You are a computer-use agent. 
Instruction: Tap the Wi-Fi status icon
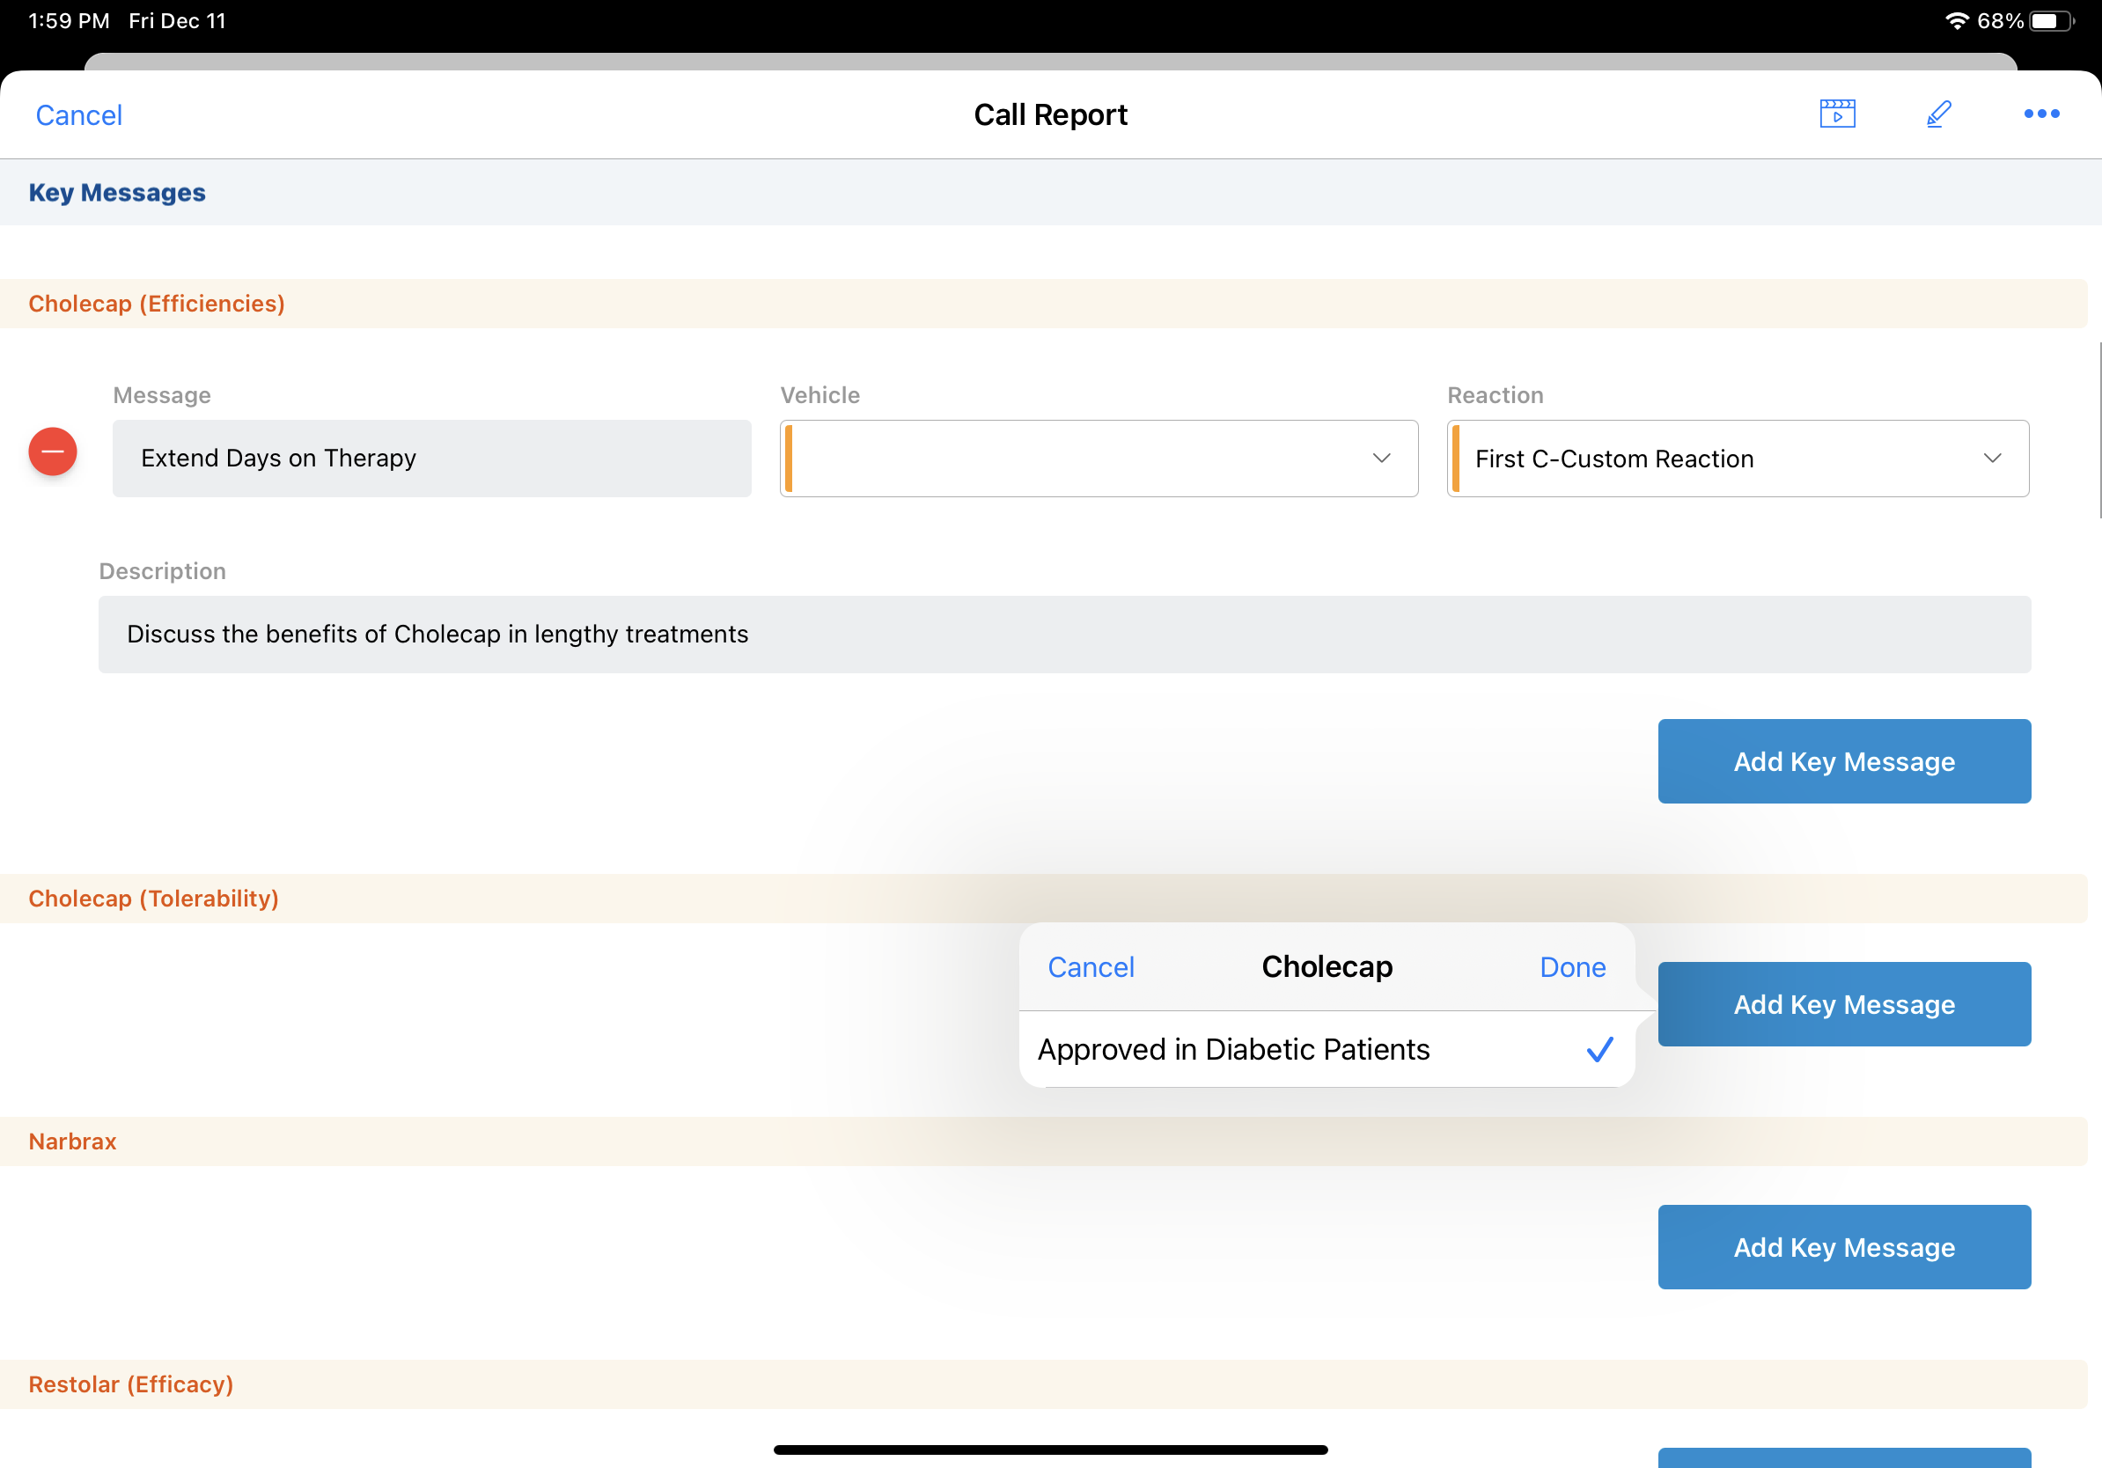(x=1956, y=20)
